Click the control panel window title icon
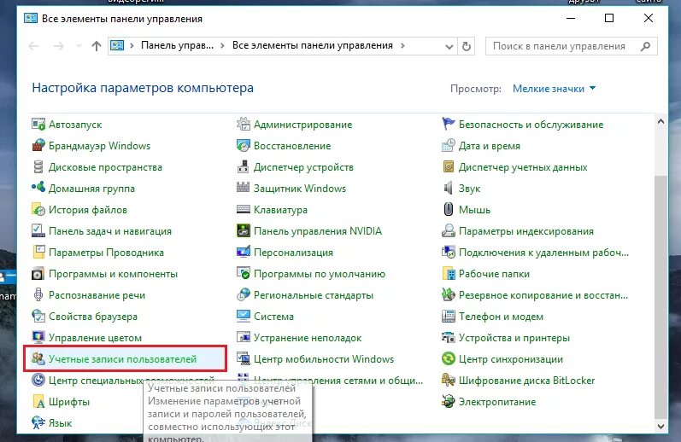This screenshot has width=681, height=442. click(x=31, y=18)
